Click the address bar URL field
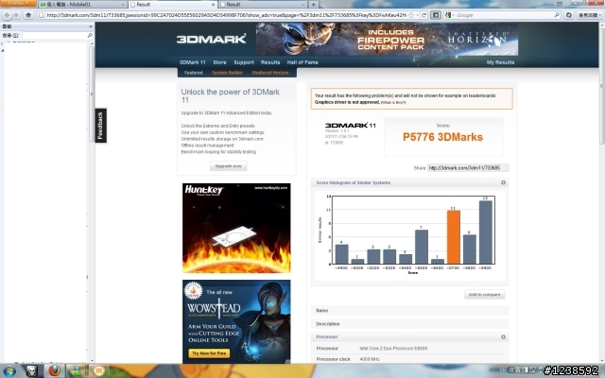Image resolution: width=605 pixels, height=378 pixels. (226, 15)
